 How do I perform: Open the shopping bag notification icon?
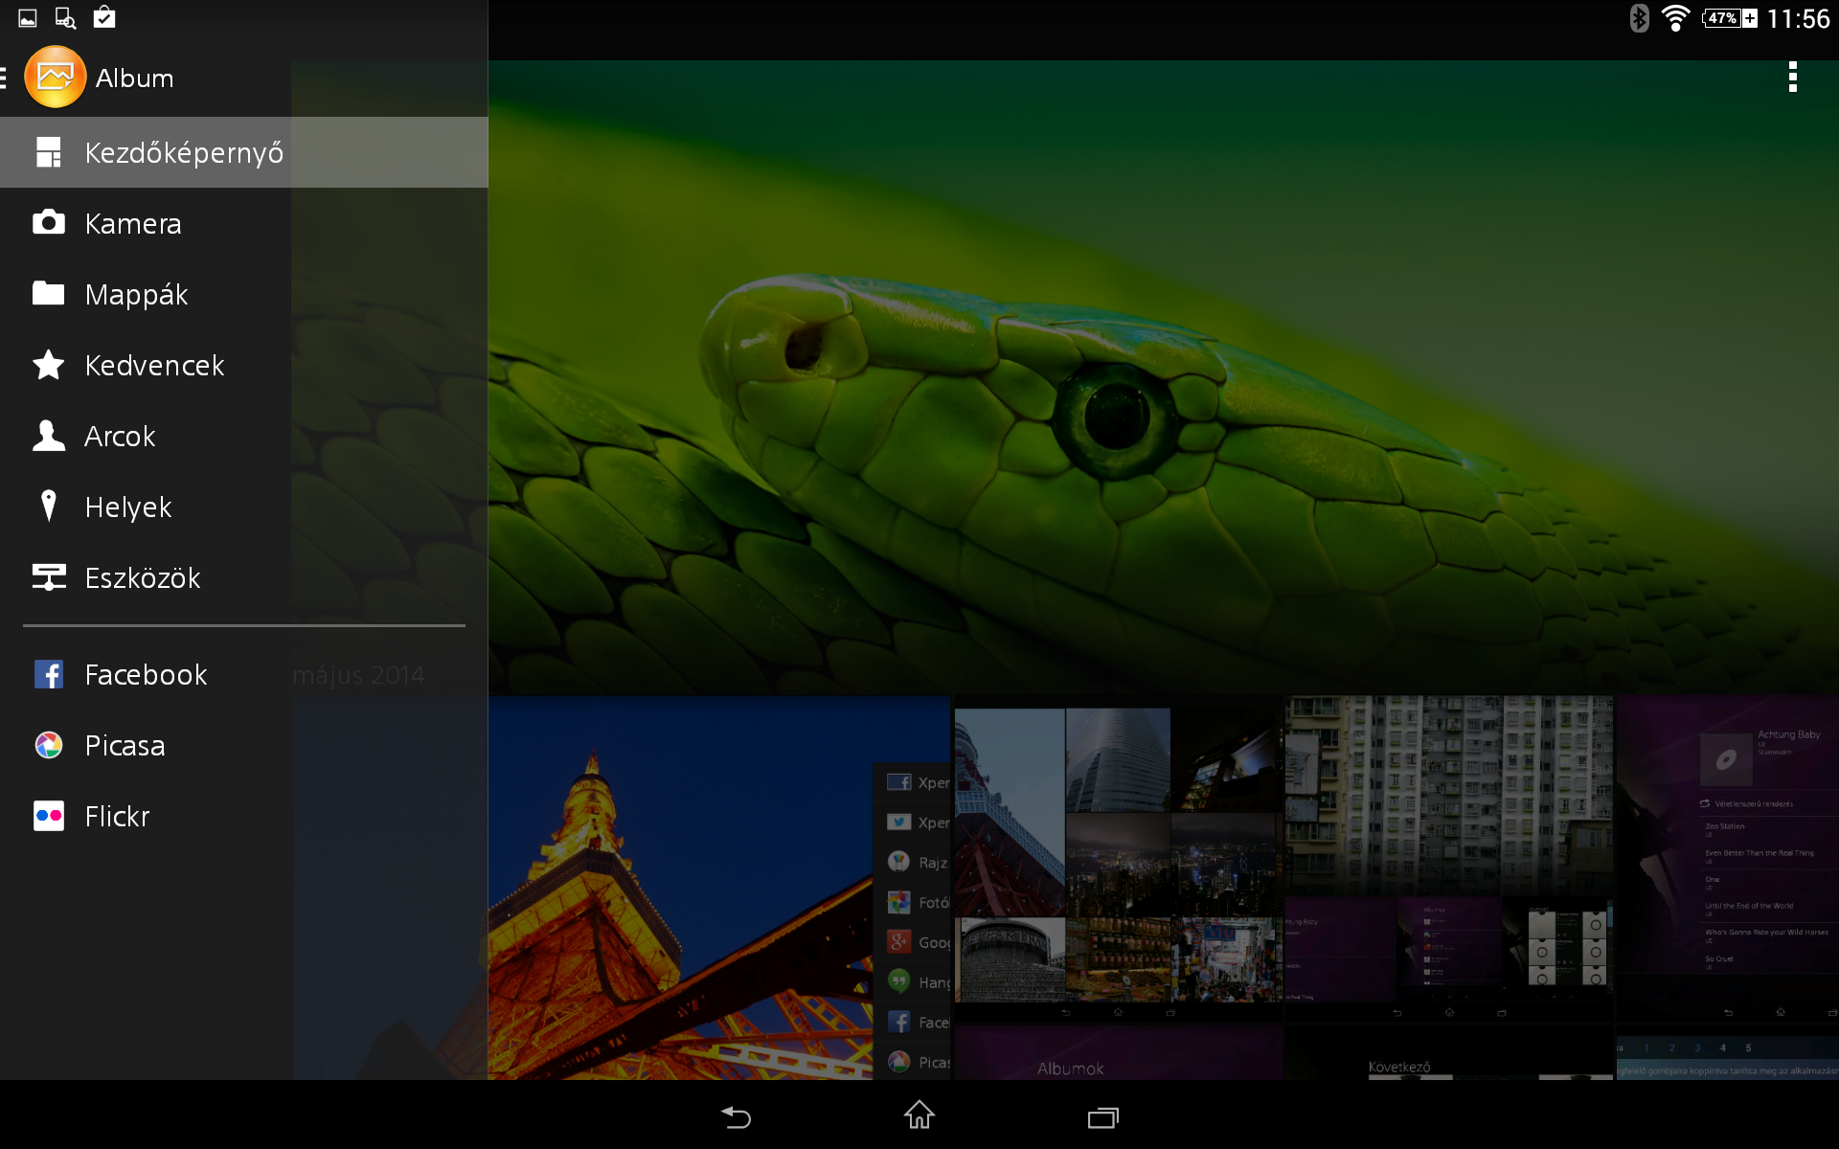(104, 17)
